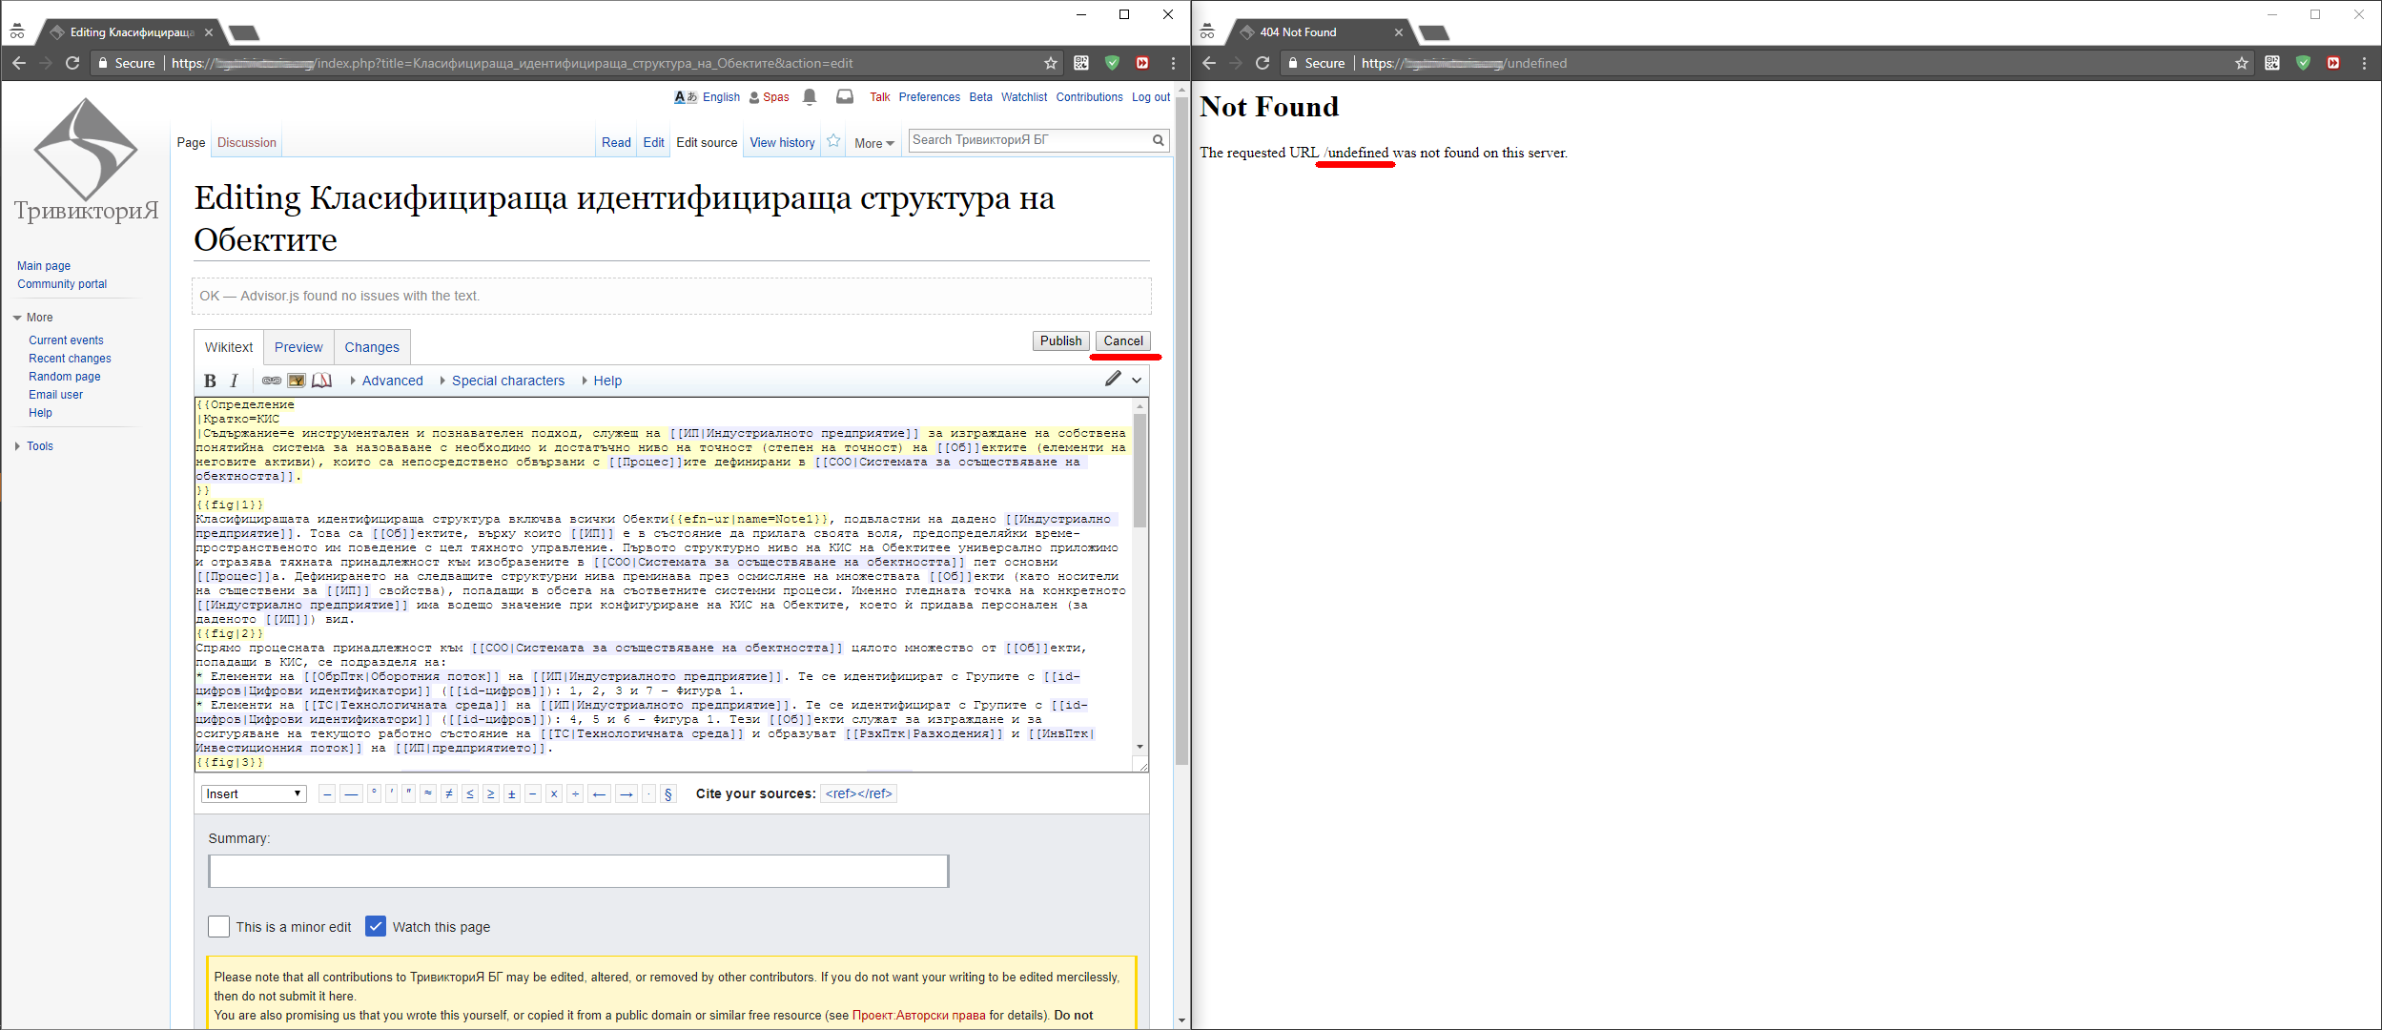Image resolution: width=2382 pixels, height=1030 pixels.
Task: Insert the not-equal sign character
Action: (449, 793)
